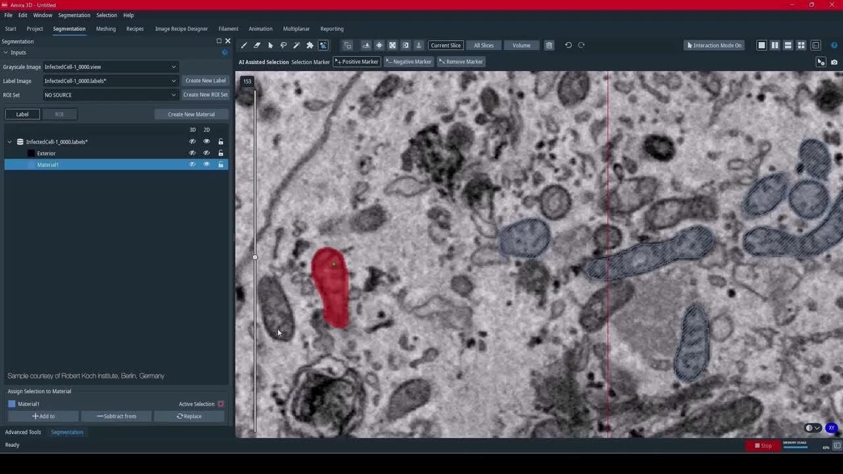This screenshot has height=474, width=843.
Task: Toggle lock on InfectedCell-1_0000.labels
Action: [221, 142]
